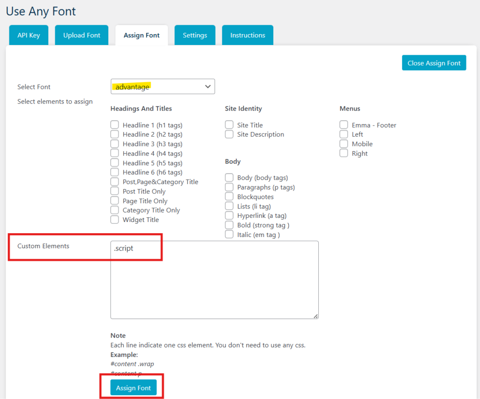The height and width of the screenshot is (399, 480).
Task: Check the Blockquotes checkbox
Action: click(x=229, y=197)
